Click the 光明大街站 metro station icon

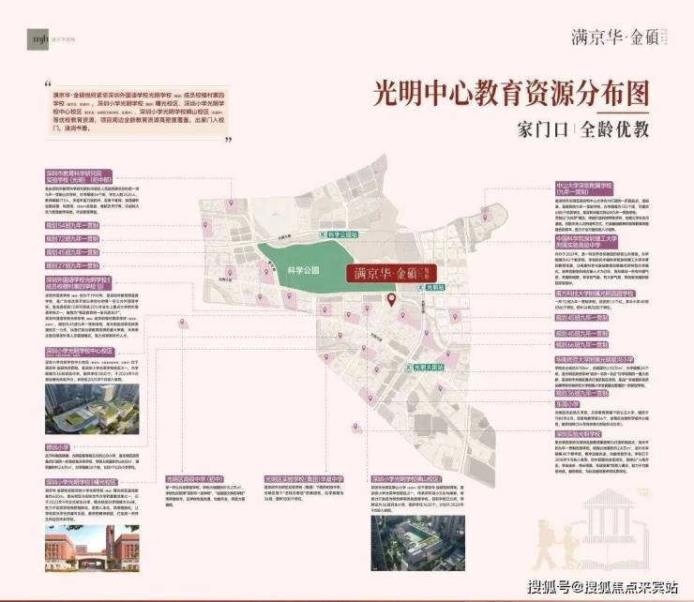point(409,368)
